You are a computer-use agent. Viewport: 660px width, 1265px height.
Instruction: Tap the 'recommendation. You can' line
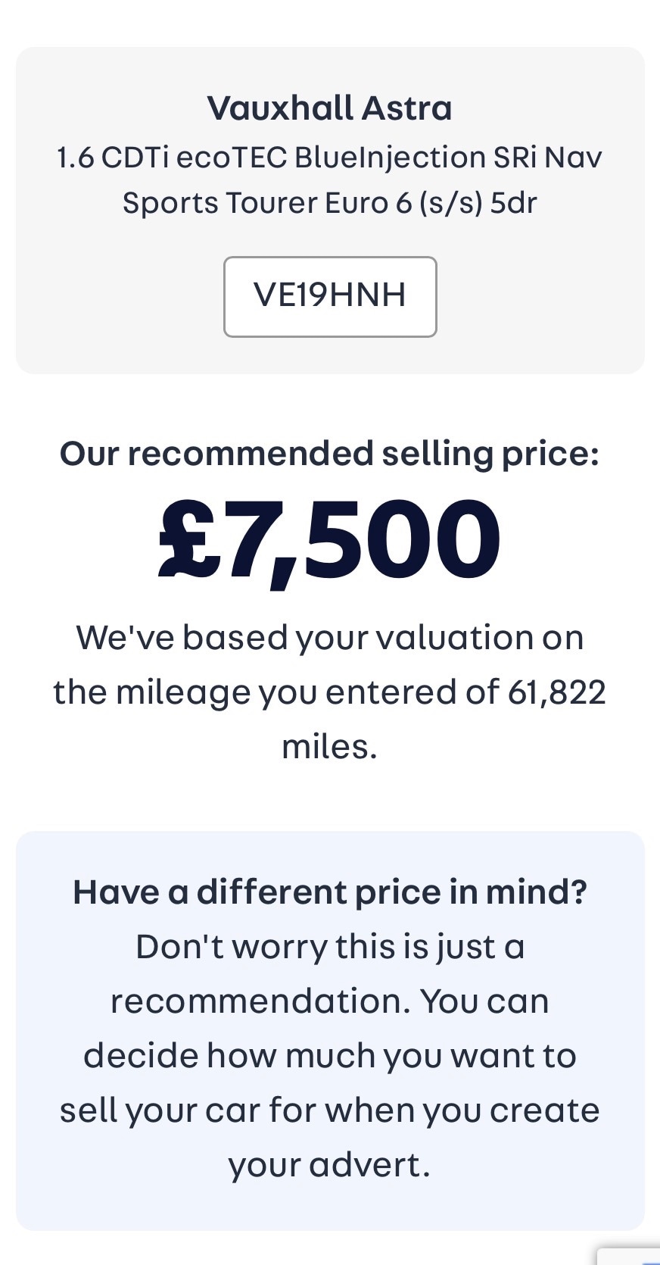(329, 1001)
